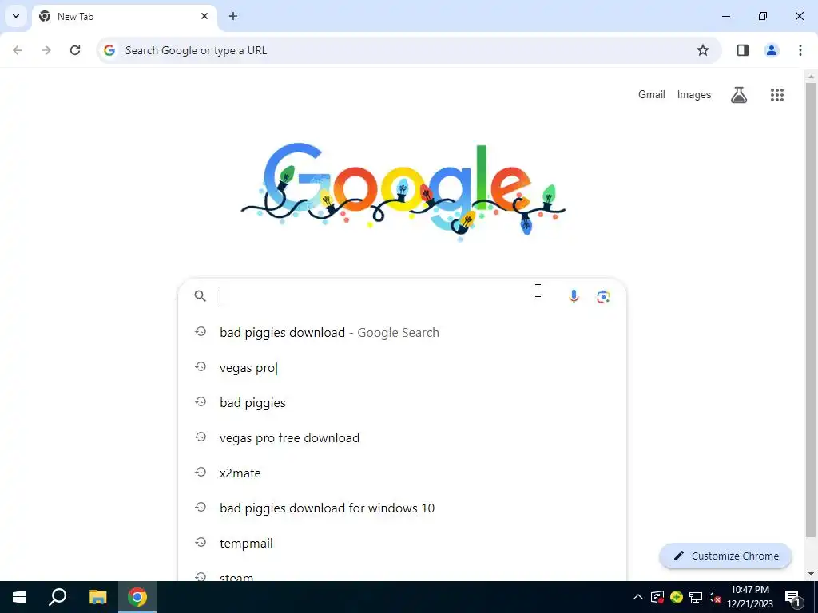
Task: Go forward to next page
Action: click(46, 50)
